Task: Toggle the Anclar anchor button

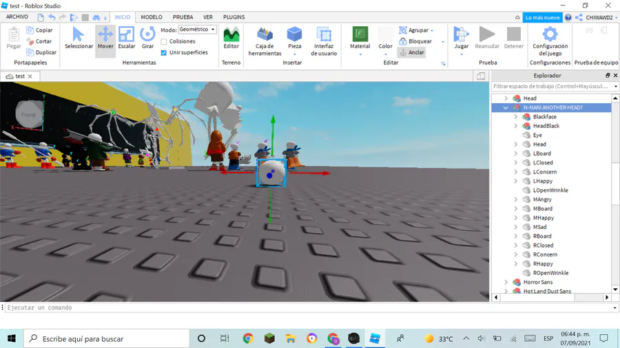Action: (x=412, y=52)
